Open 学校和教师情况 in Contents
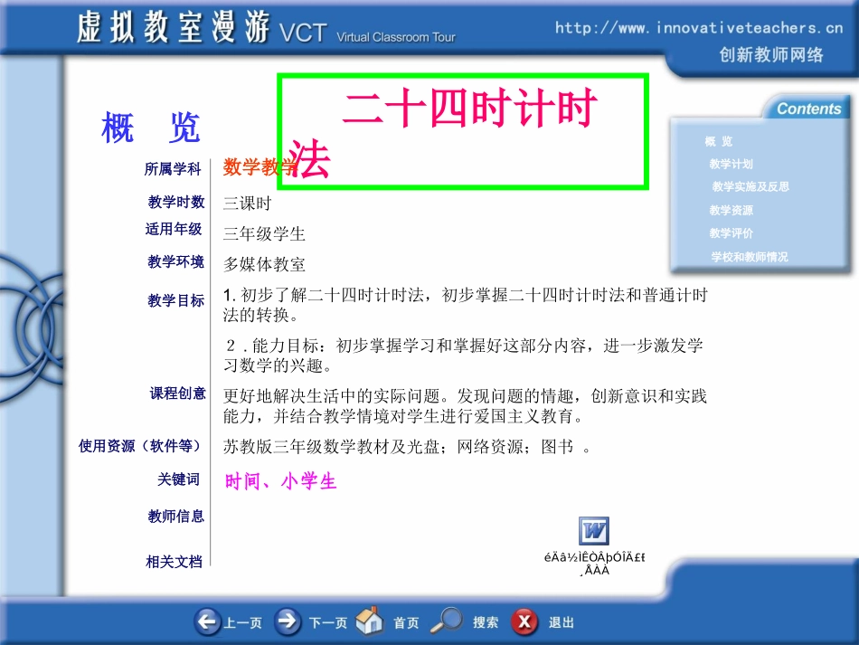The height and width of the screenshot is (645, 859). pos(750,257)
